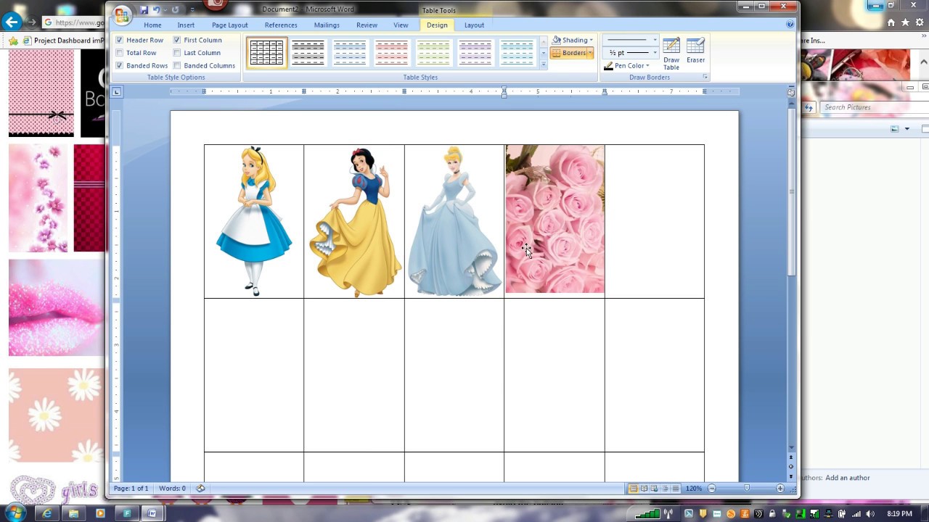The image size is (929, 522).
Task: Open the Review ribbon tab
Action: point(367,25)
